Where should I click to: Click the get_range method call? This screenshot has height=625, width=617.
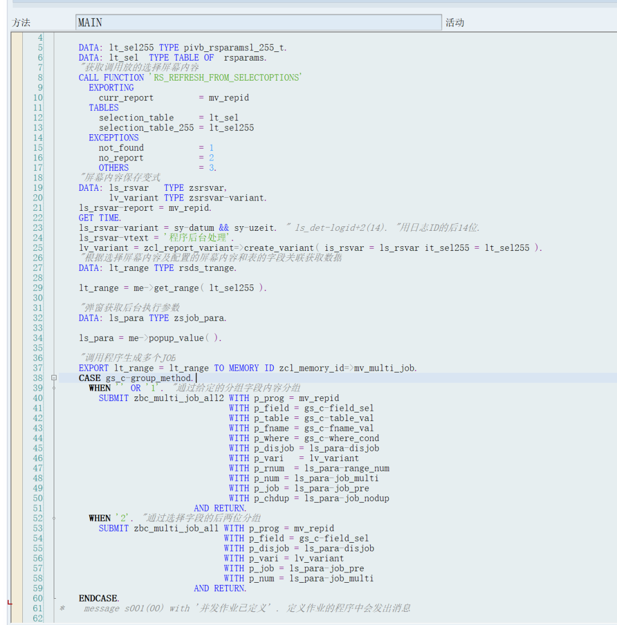click(x=176, y=288)
